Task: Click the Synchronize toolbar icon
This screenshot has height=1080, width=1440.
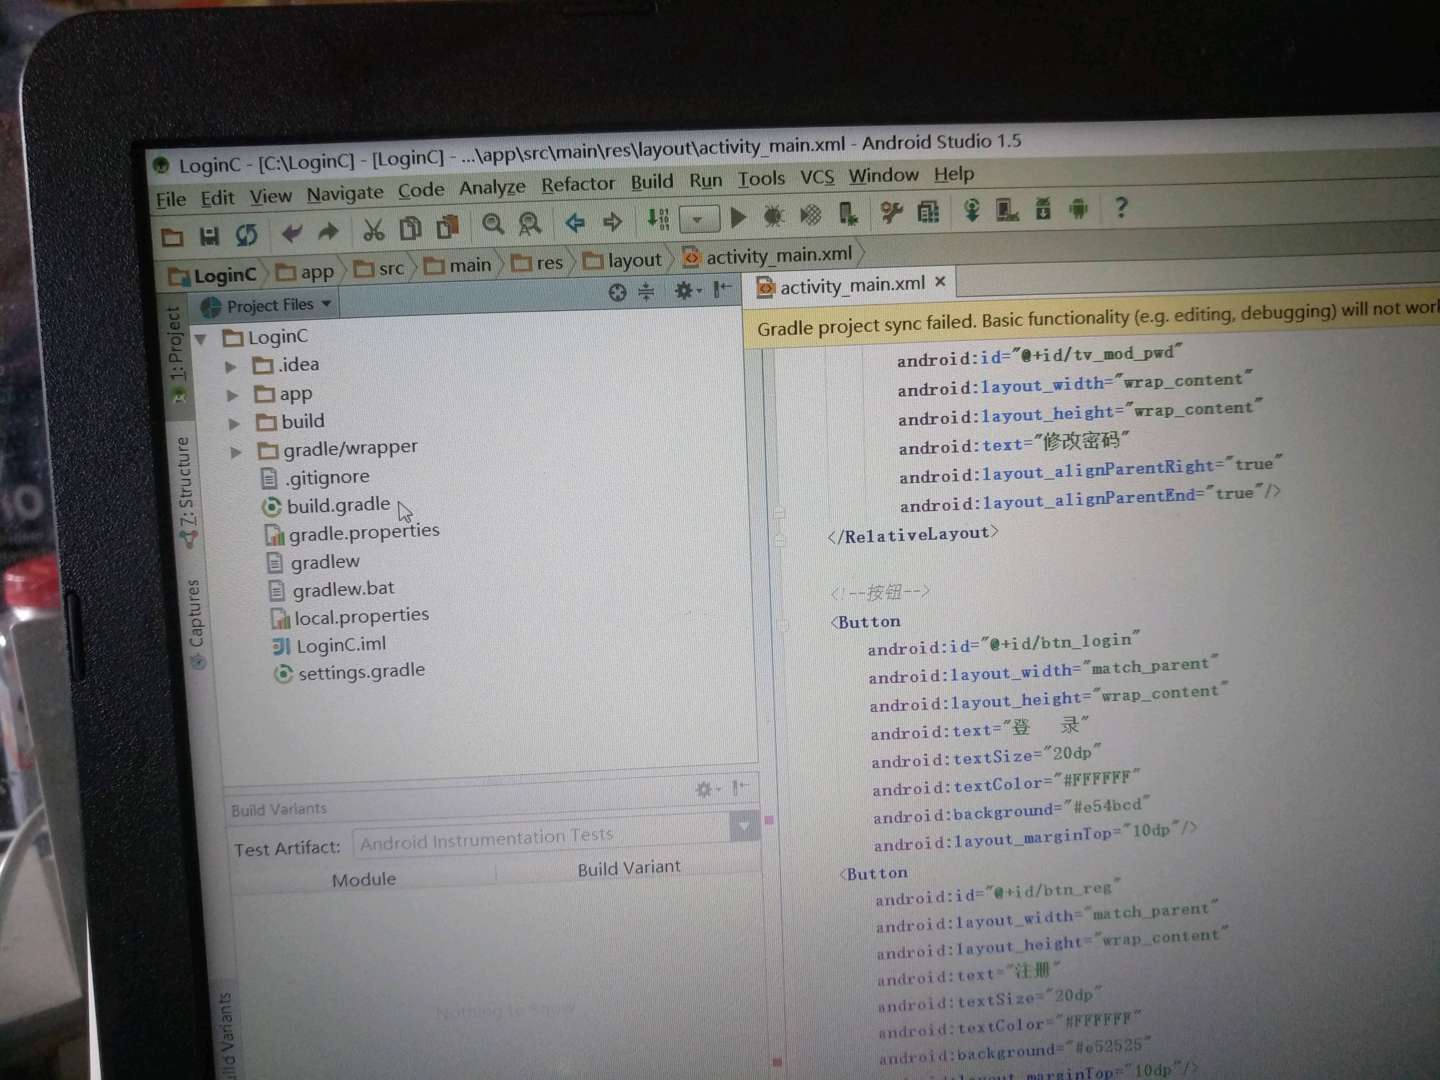Action: [x=246, y=234]
